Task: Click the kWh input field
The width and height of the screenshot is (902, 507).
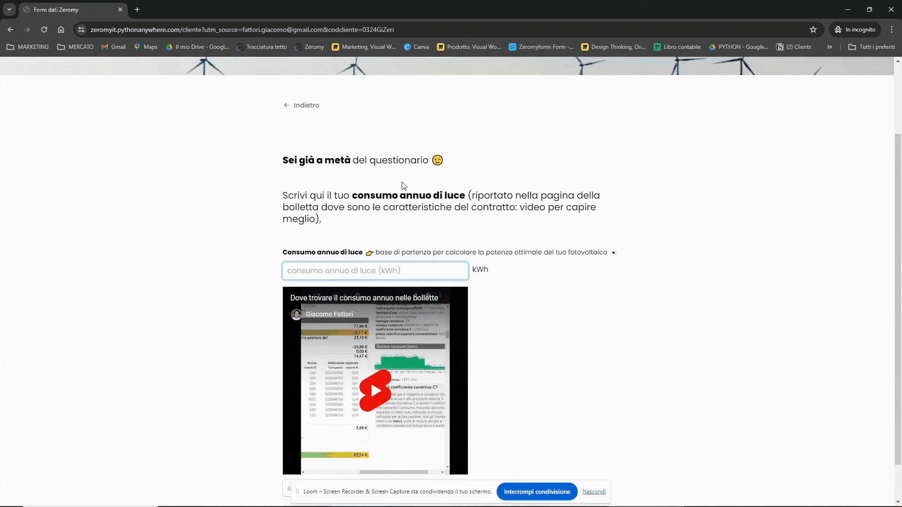Action: coord(375,270)
